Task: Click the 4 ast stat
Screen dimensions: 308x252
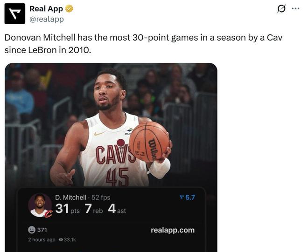Action: point(117,209)
